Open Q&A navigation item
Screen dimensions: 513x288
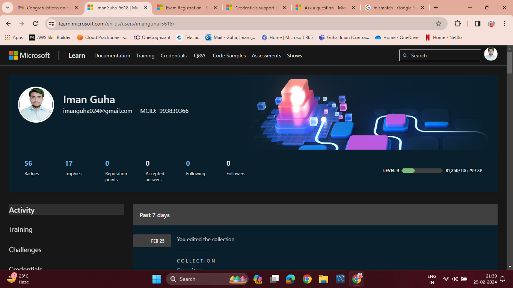(x=199, y=55)
